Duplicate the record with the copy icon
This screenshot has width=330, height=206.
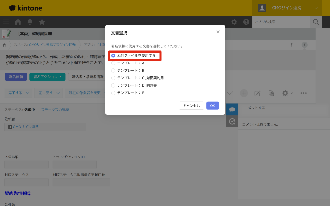pyautogui.click(x=271, y=93)
